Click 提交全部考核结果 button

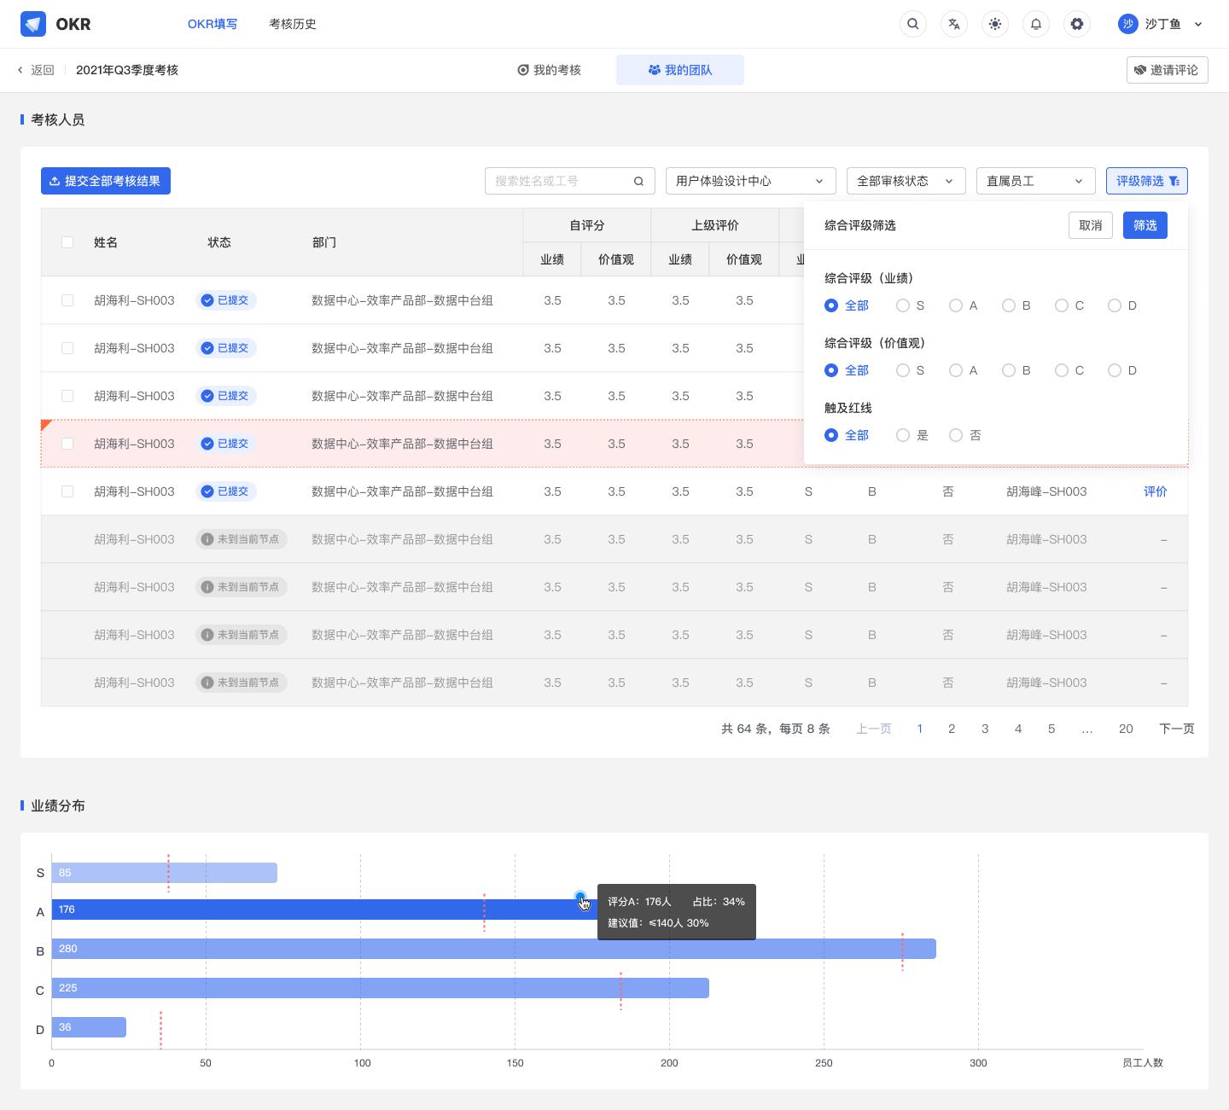(106, 181)
